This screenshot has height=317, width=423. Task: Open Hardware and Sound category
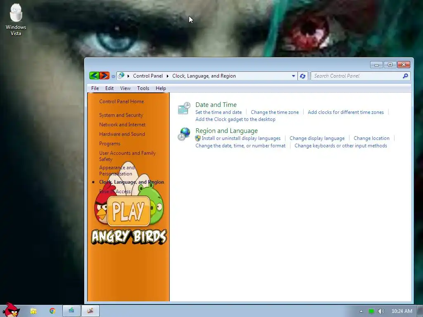[122, 134]
